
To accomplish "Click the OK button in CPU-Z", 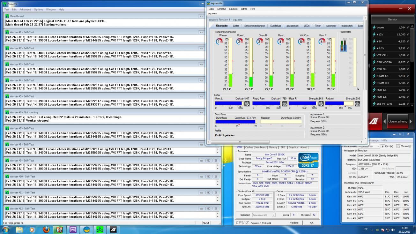I will click(x=312, y=223).
